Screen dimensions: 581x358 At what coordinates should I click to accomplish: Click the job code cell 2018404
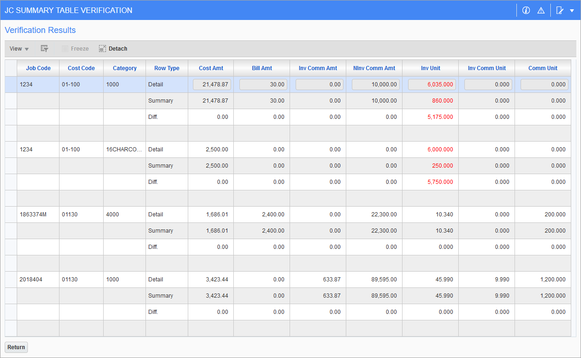(x=38, y=280)
